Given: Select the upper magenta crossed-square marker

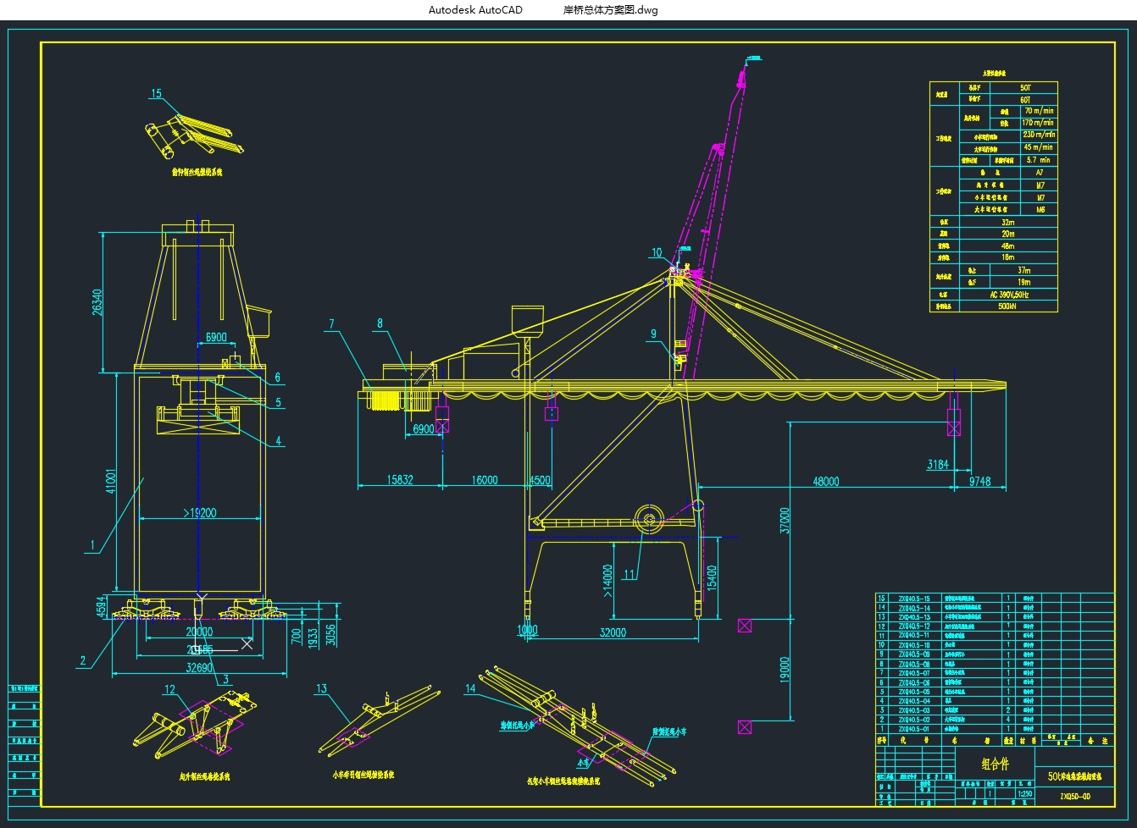Looking at the screenshot, I should tap(744, 626).
